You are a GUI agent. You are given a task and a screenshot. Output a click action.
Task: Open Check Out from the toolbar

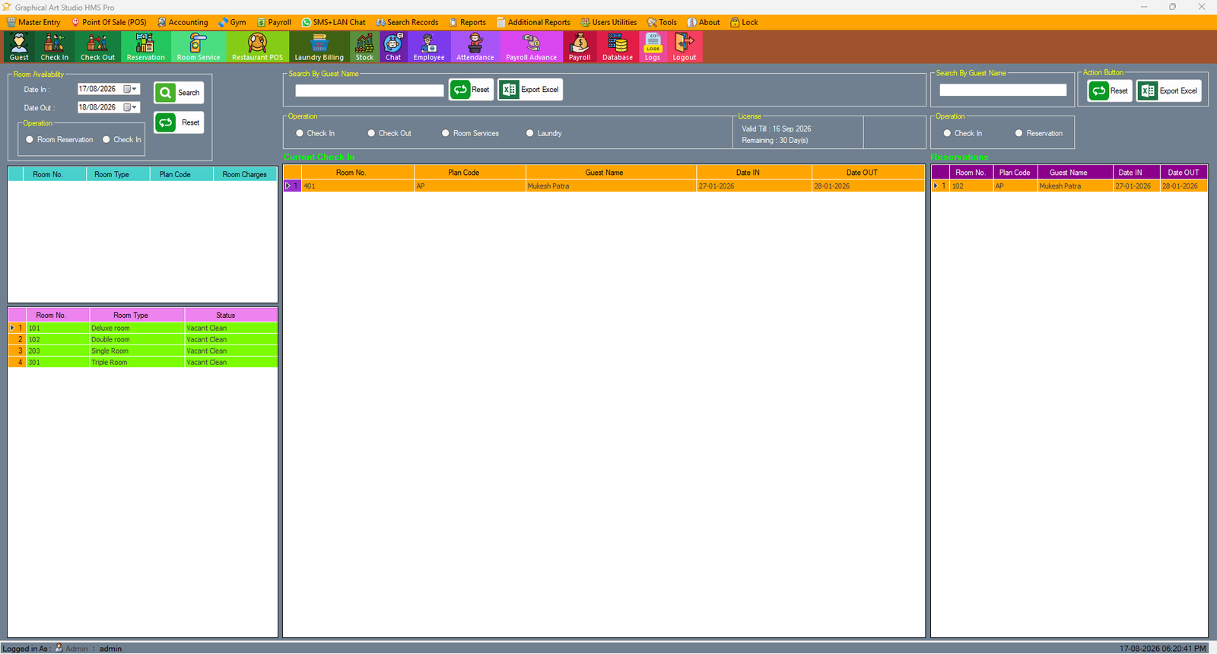coord(97,46)
